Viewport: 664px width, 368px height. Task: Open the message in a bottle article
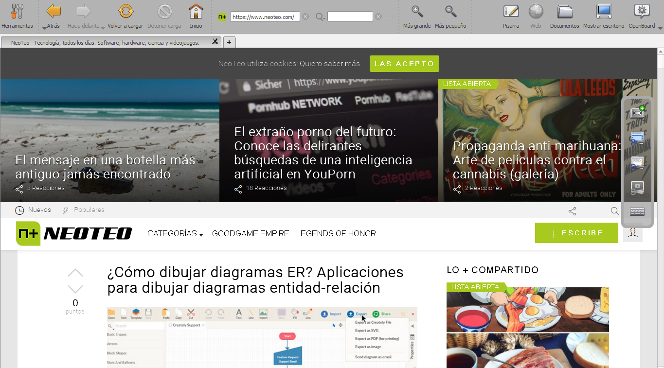(x=105, y=167)
